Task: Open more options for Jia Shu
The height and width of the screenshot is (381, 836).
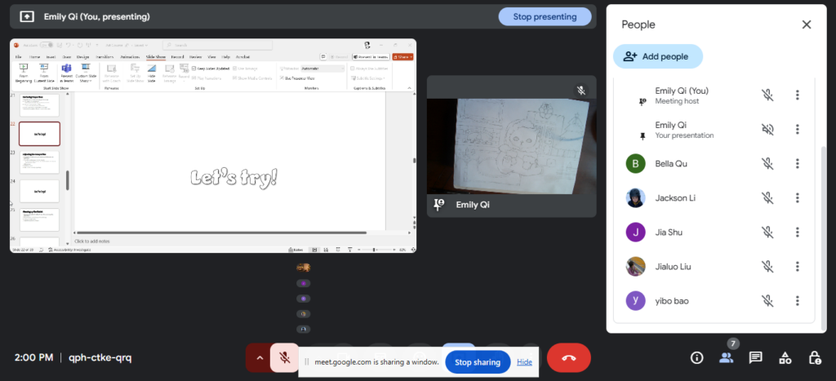Action: click(x=797, y=233)
